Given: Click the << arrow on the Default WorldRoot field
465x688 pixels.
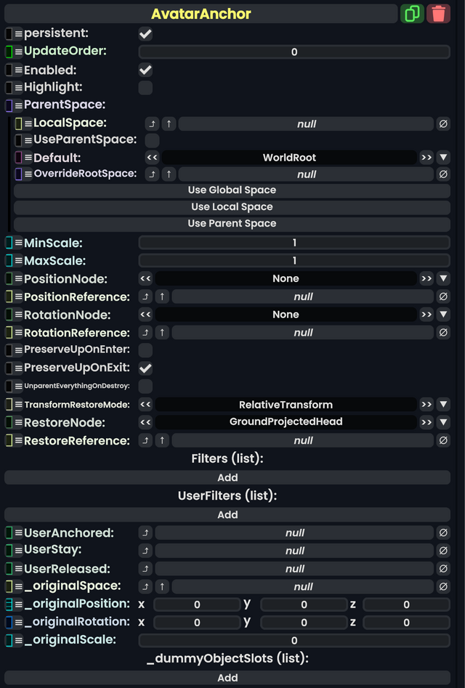Looking at the screenshot, I should tap(151, 157).
